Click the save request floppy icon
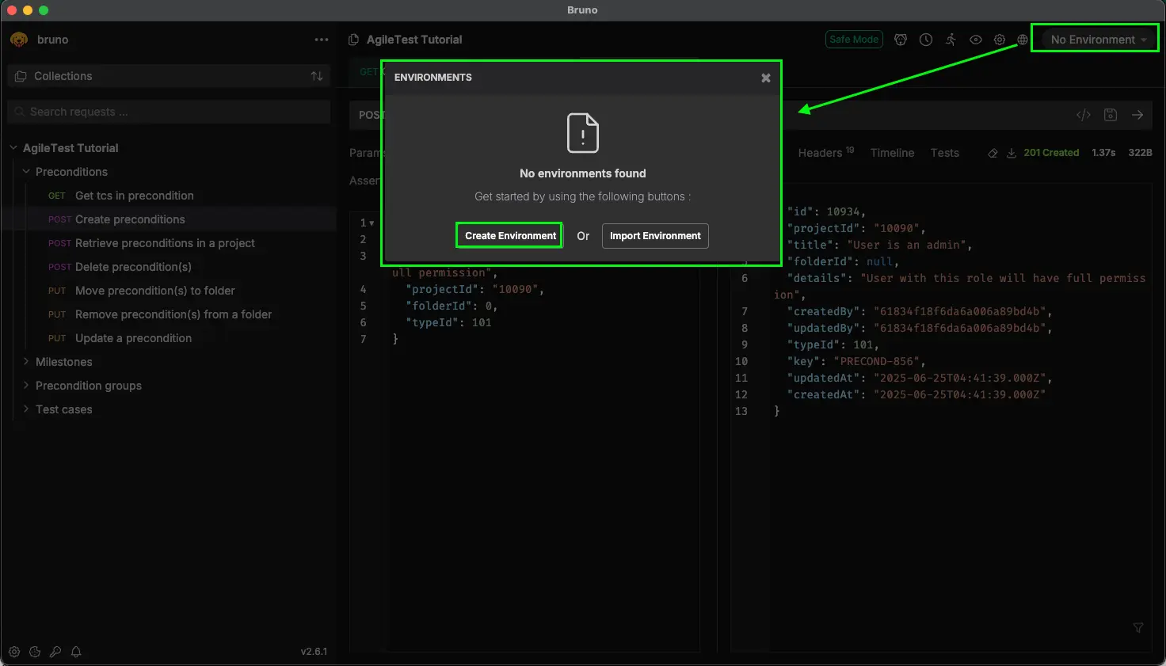The image size is (1166, 666). (1111, 115)
